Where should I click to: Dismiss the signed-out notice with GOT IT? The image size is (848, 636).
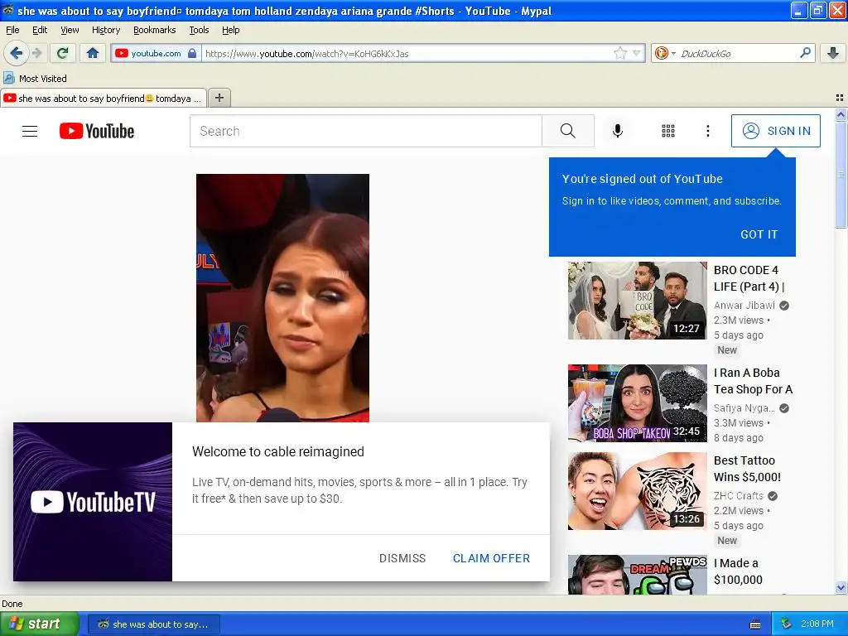tap(759, 234)
